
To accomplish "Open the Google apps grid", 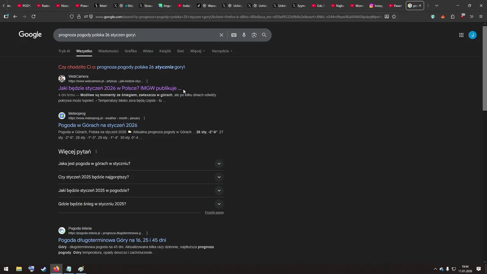I will (461, 35).
